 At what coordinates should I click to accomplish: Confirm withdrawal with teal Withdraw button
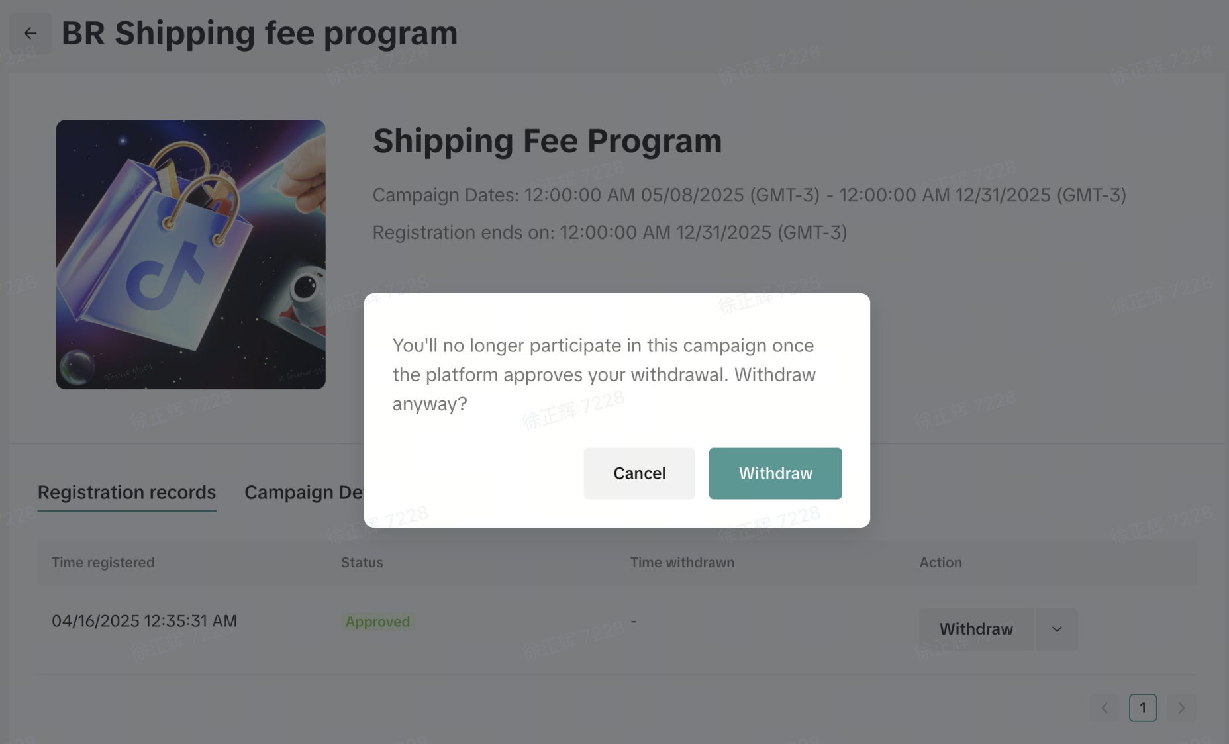775,473
